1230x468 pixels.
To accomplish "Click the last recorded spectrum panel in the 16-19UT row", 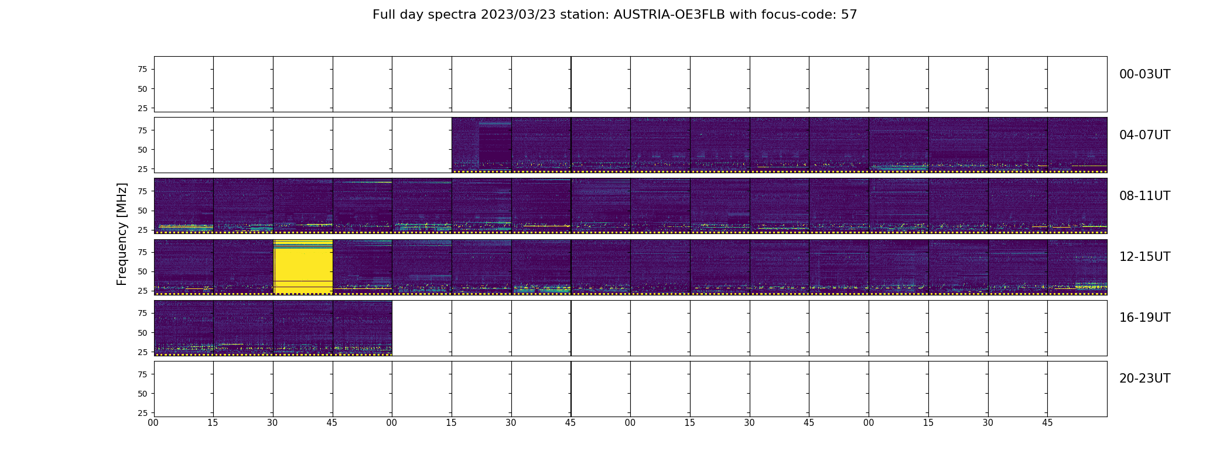I will 363,328.
